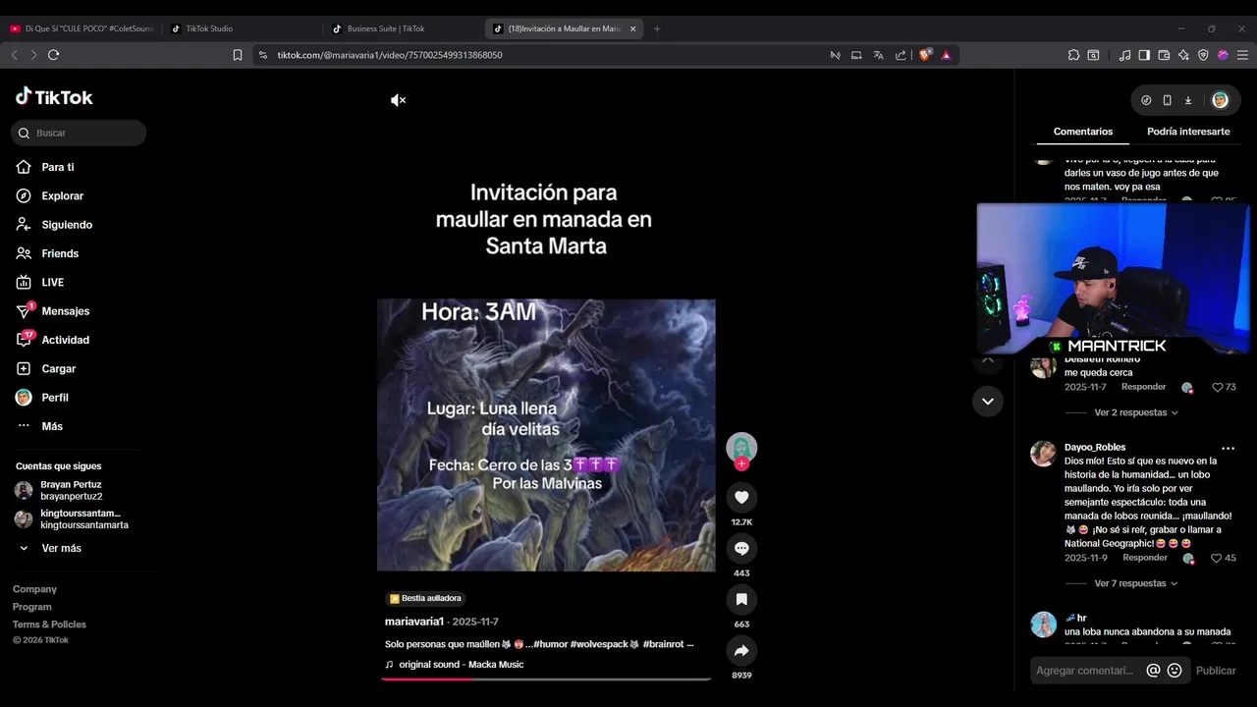
Task: Insert a mention with the @ icon
Action: pos(1153,671)
